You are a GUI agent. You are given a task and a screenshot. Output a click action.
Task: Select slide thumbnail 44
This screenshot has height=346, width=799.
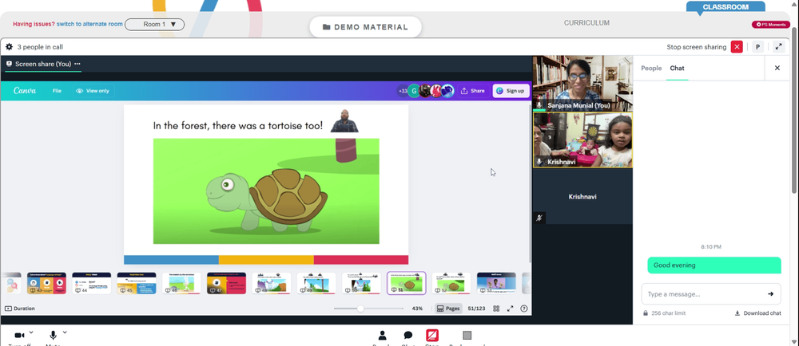click(x=92, y=283)
